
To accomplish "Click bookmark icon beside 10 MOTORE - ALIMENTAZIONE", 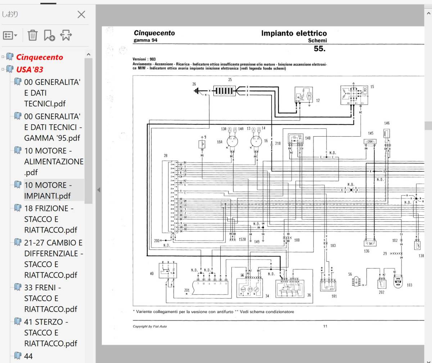I will [x=18, y=150].
